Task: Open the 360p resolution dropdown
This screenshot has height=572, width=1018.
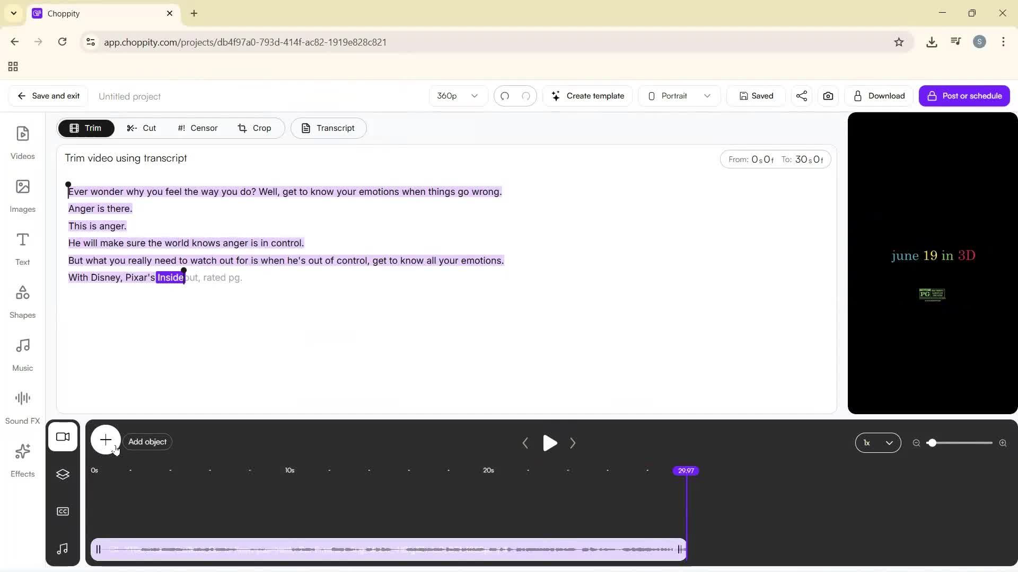Action: pos(457,96)
